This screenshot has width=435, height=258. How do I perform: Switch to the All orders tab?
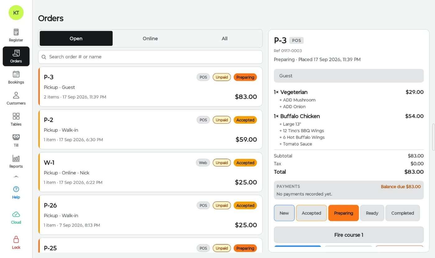click(x=224, y=38)
